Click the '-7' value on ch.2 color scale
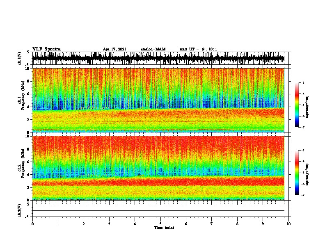Image resolution: width=325 pixels, height=251 pixels. click(303, 195)
